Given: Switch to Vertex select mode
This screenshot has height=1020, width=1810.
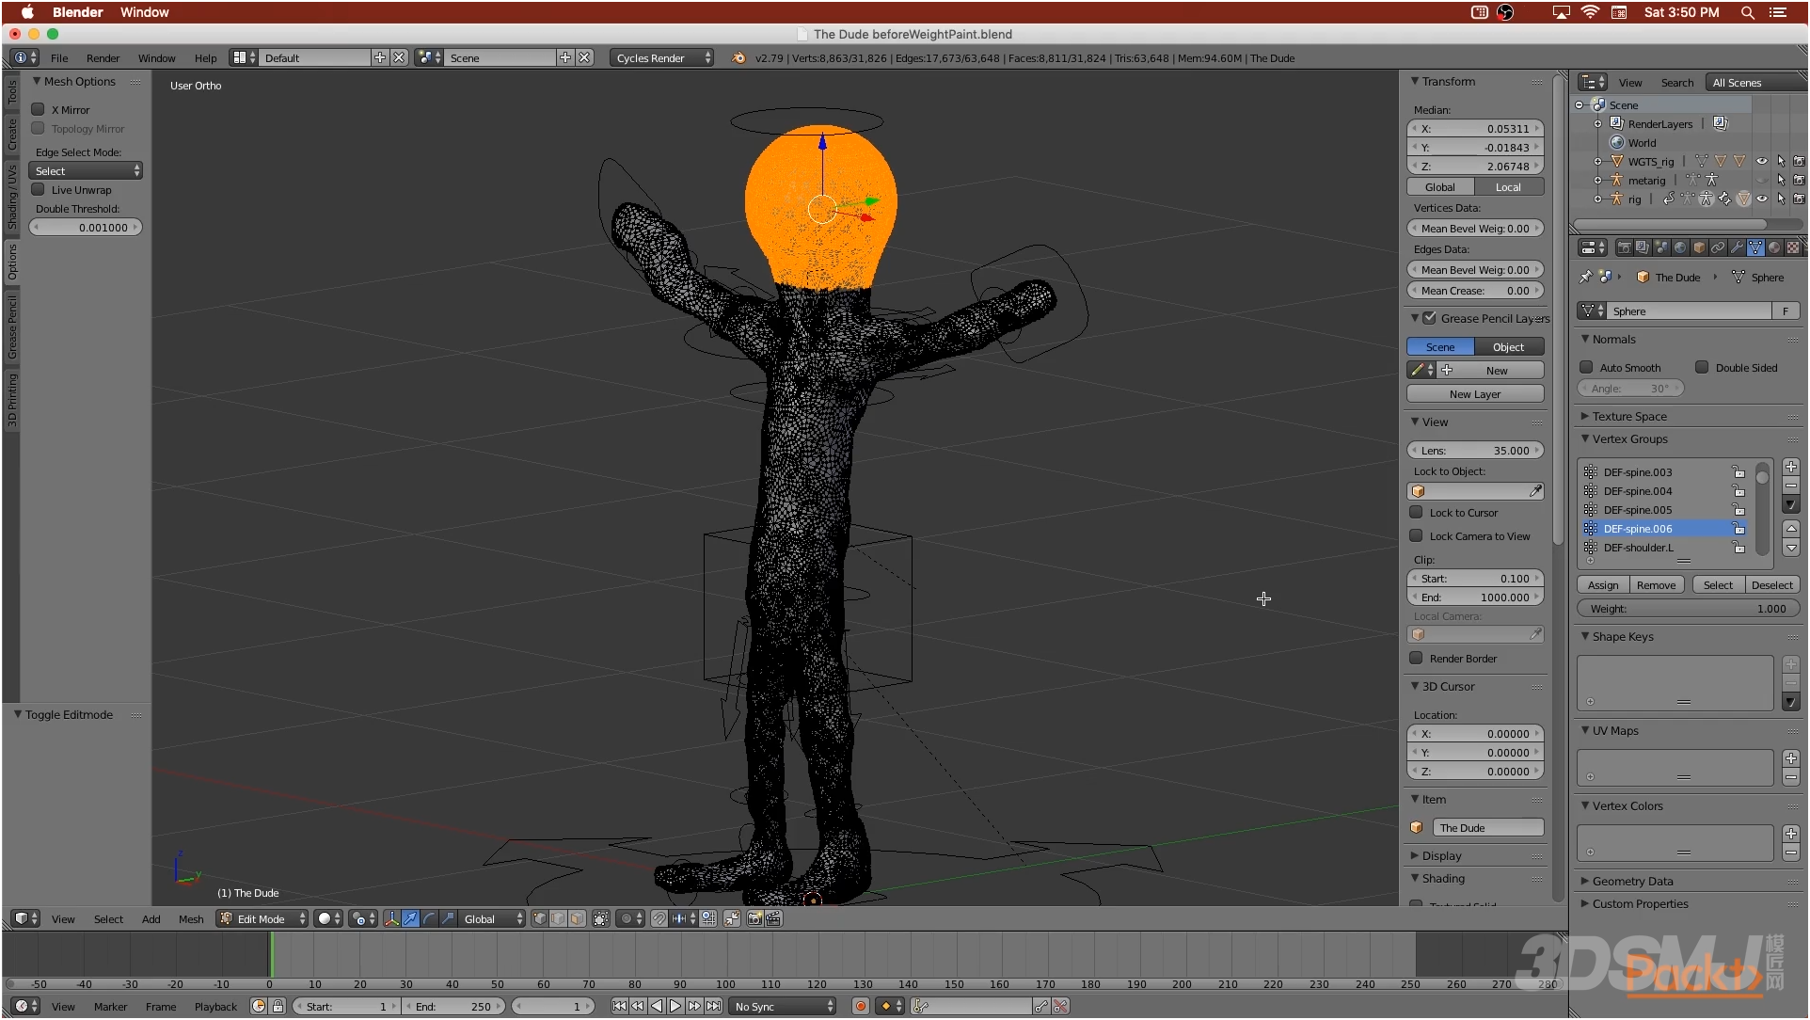Looking at the screenshot, I should [x=539, y=919].
